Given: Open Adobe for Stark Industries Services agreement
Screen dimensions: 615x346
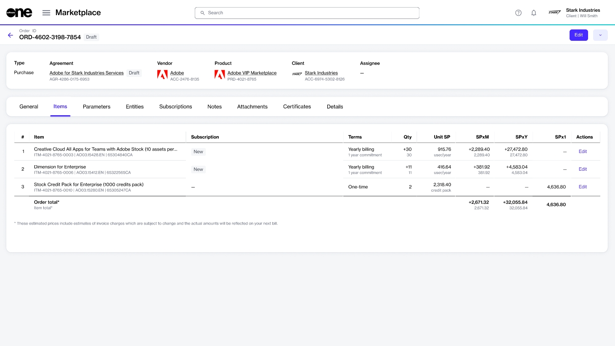Looking at the screenshot, I should 87,73.
